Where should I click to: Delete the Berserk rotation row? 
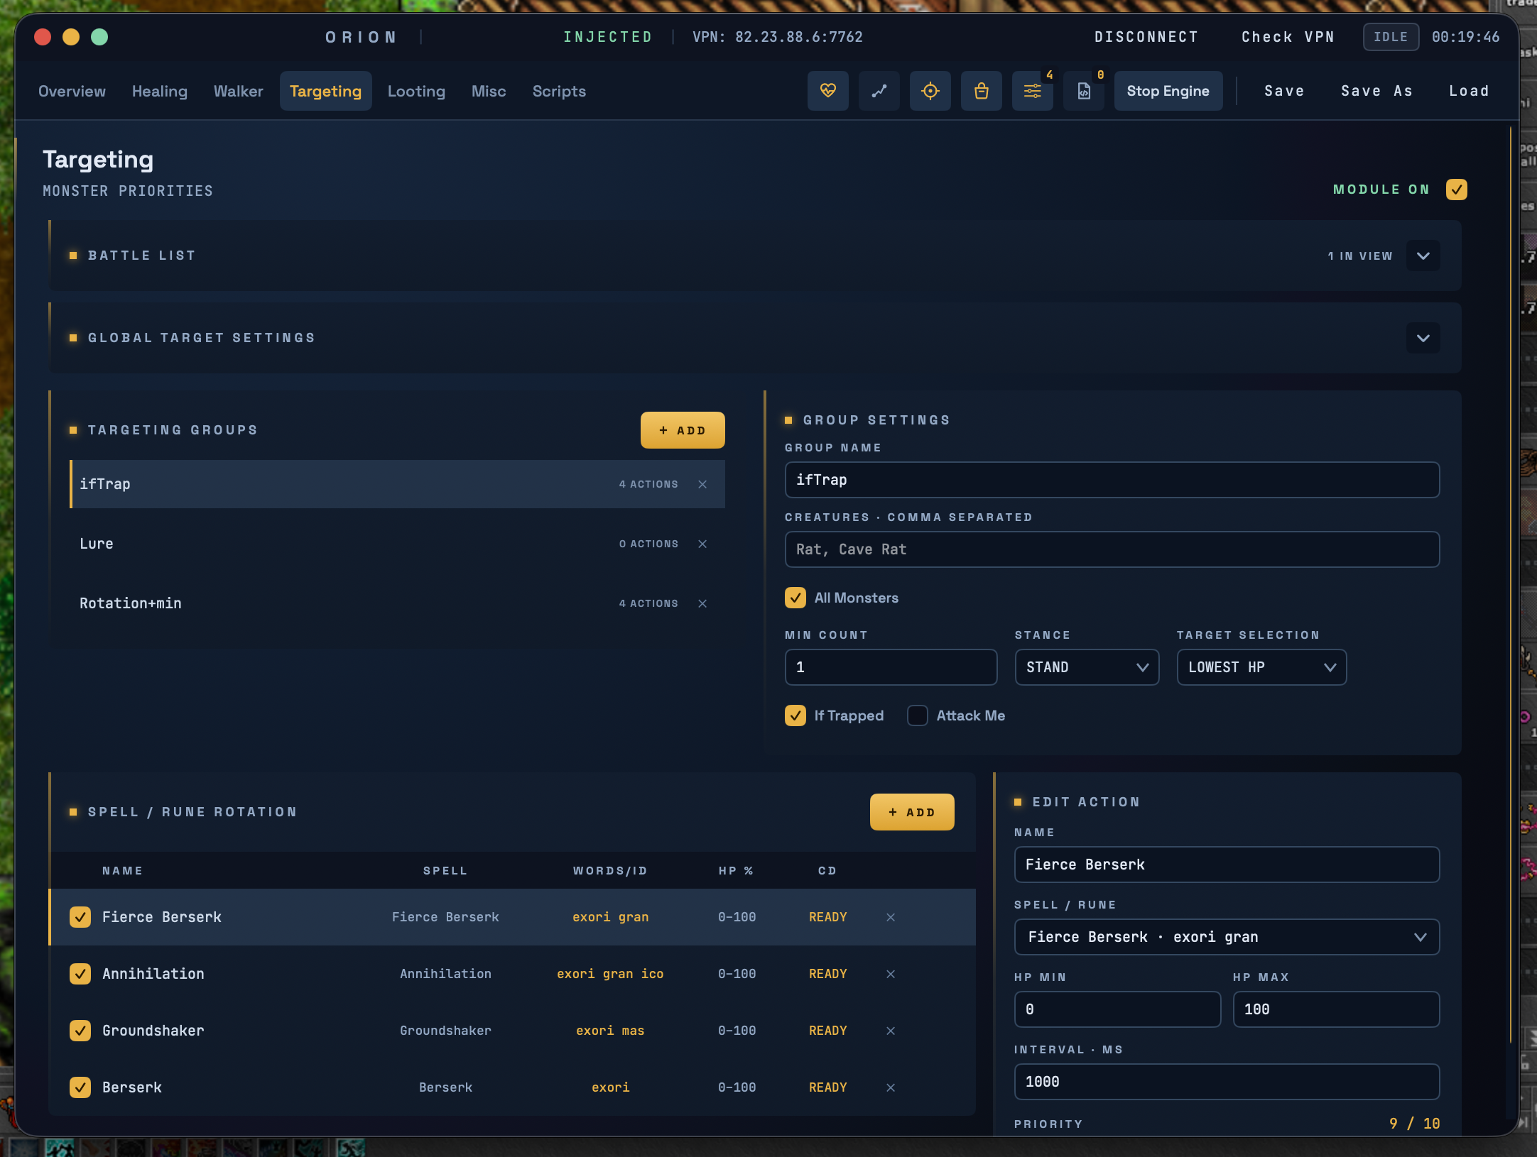891,1087
